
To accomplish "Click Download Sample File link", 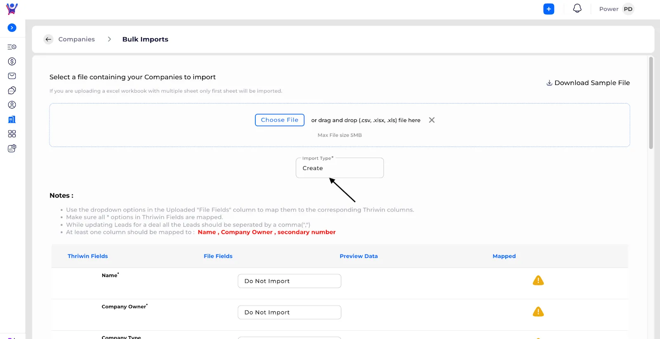I will point(588,83).
